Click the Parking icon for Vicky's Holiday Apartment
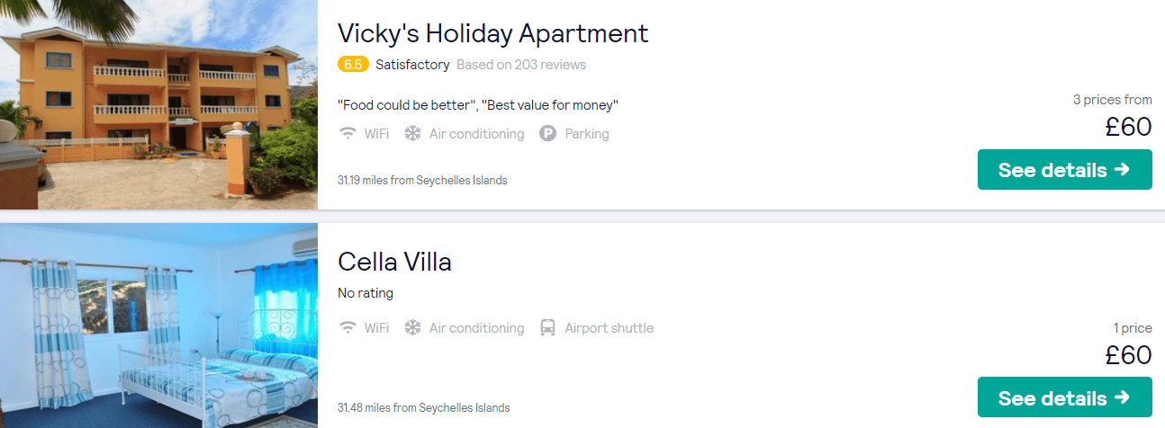 pyautogui.click(x=547, y=134)
